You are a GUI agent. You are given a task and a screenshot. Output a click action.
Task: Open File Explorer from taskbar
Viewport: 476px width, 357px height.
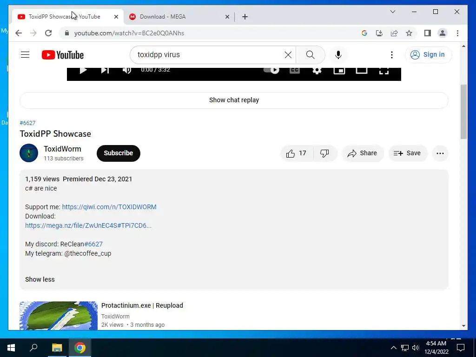point(57,348)
